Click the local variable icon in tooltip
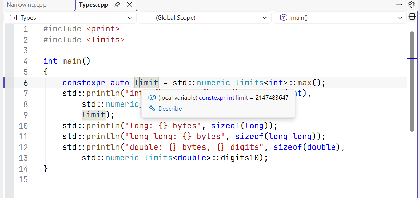The image size is (420, 198). [152, 98]
